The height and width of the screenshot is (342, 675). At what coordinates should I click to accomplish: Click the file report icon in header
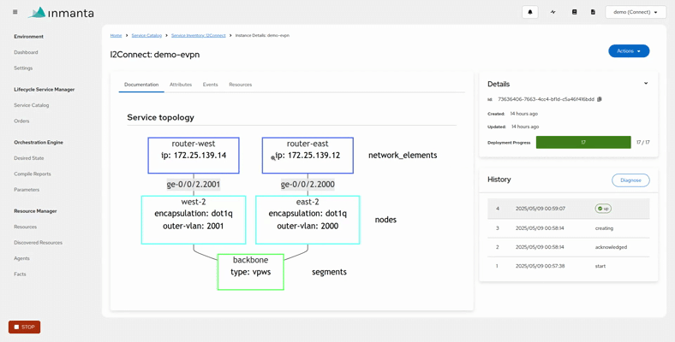(593, 12)
